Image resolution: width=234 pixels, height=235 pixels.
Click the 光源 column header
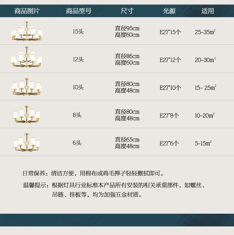pyautogui.click(x=169, y=11)
